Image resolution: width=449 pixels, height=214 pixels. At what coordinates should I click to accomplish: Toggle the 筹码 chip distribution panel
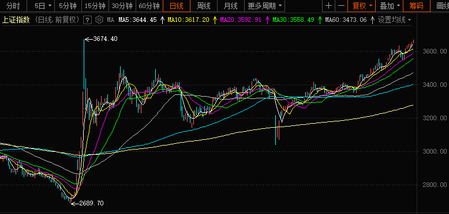click(x=416, y=6)
